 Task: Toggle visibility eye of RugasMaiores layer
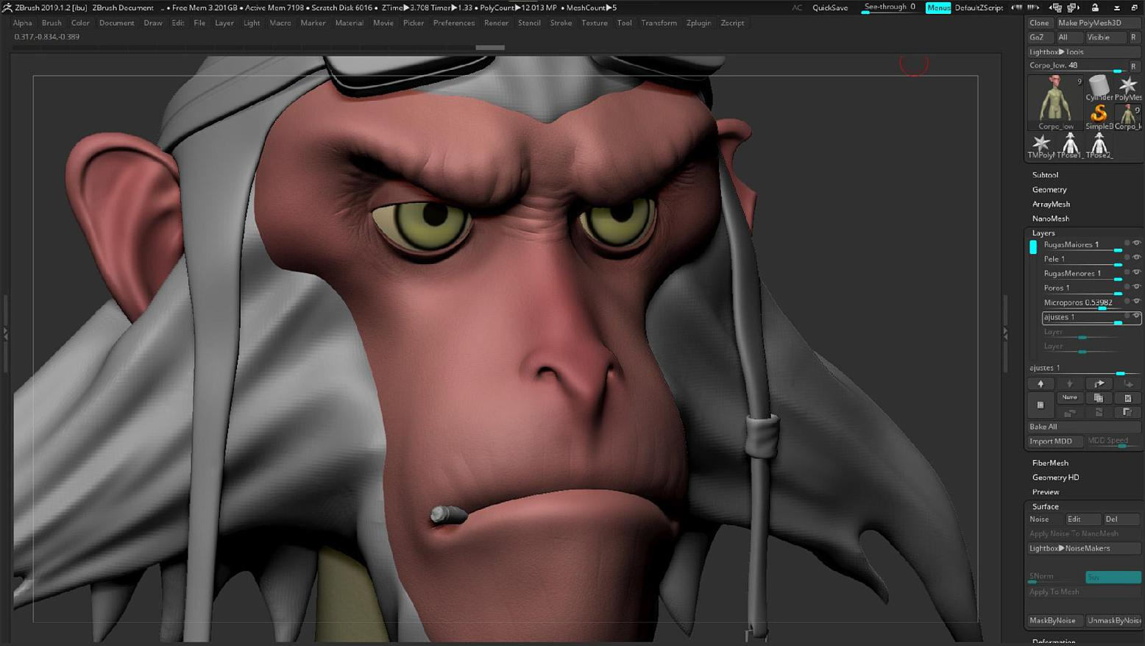click(1136, 244)
